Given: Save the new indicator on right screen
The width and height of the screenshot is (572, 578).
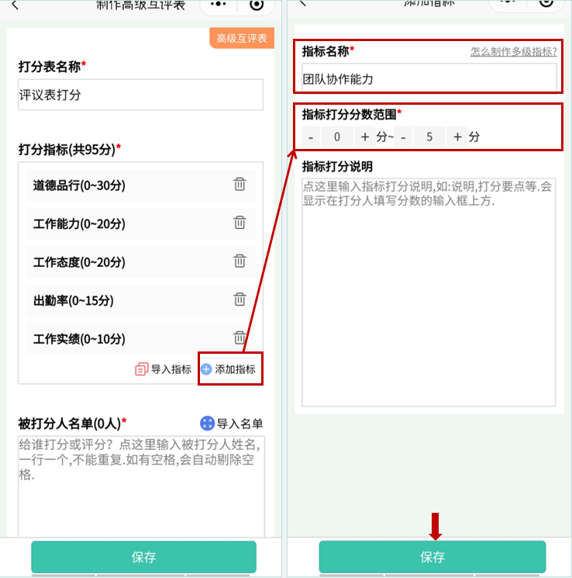Looking at the screenshot, I should click(432, 556).
